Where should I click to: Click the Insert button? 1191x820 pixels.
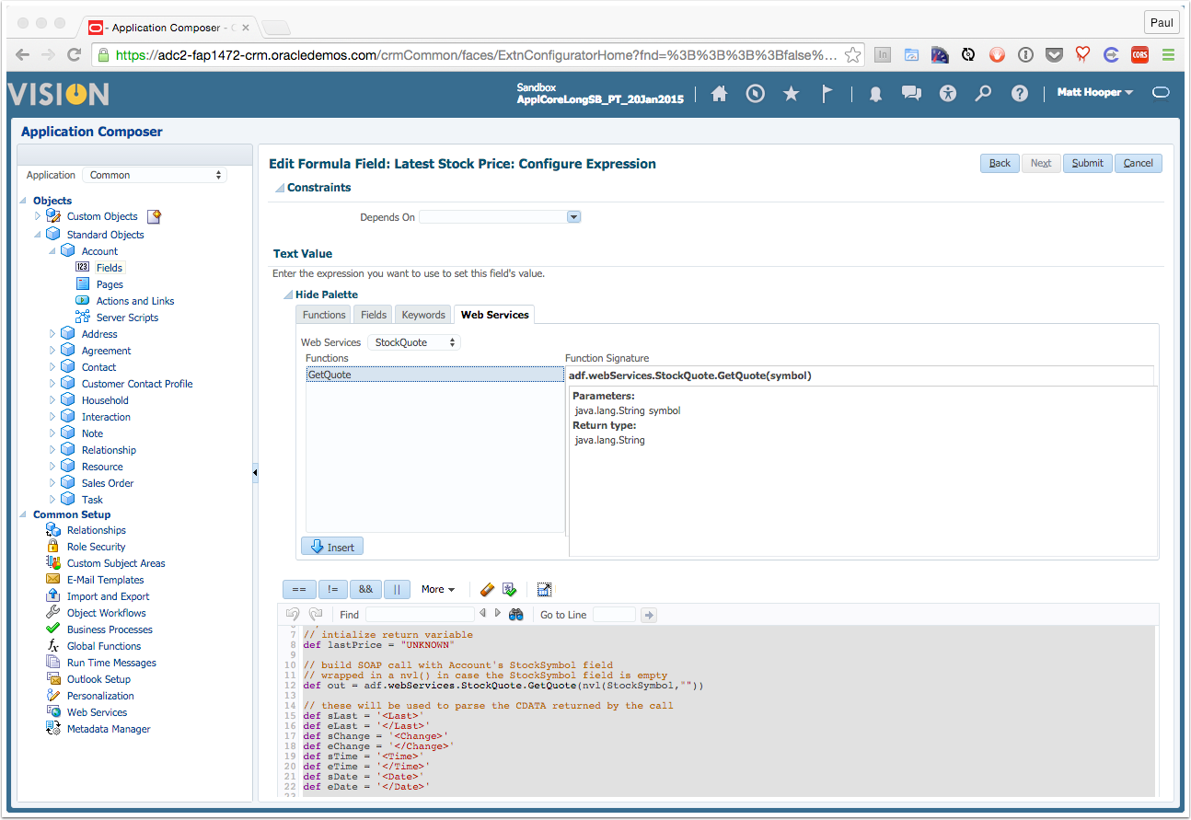pyautogui.click(x=332, y=547)
